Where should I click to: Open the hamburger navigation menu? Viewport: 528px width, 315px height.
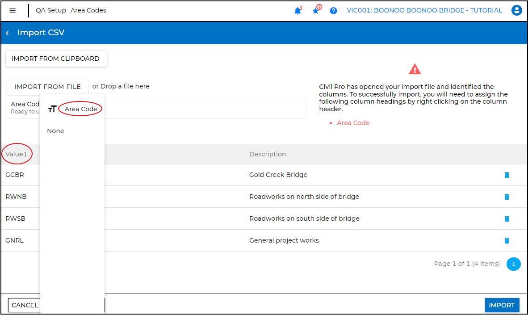(13, 10)
